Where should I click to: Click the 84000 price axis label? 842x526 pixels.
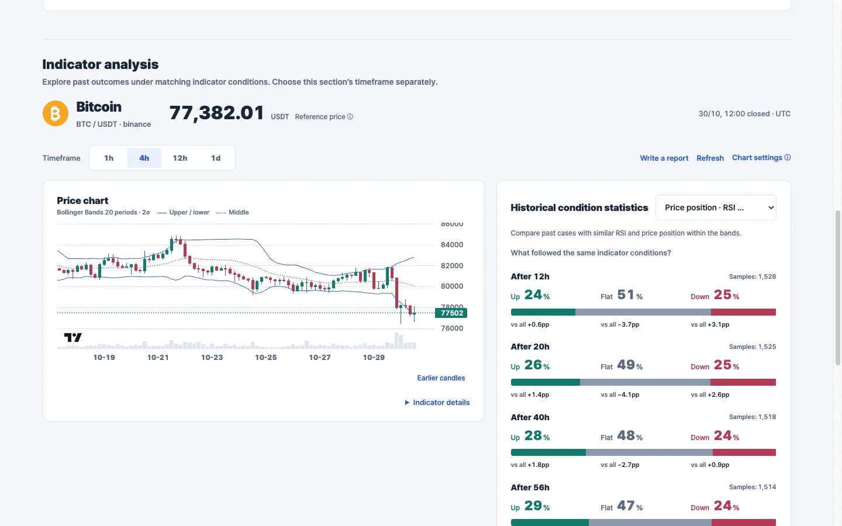(x=452, y=245)
